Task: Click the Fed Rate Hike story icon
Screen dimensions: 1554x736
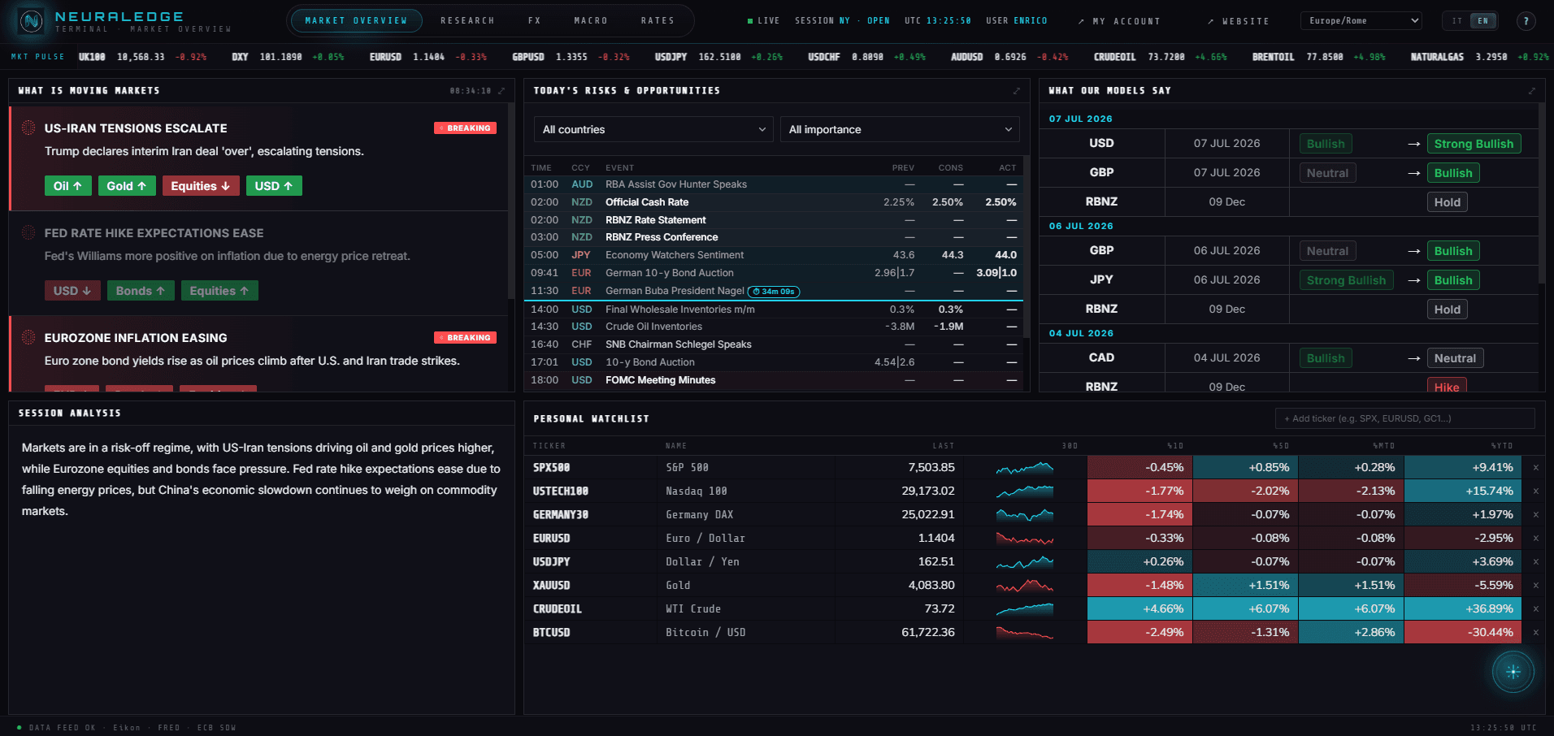Action: pos(28,232)
